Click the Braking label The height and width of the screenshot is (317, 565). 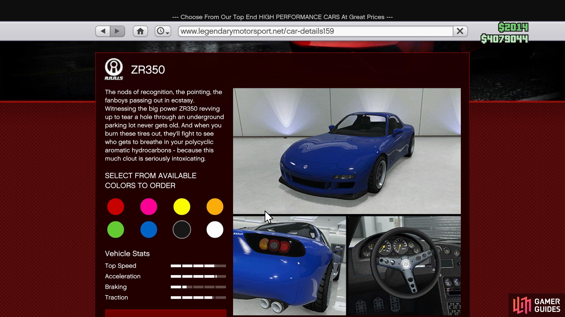coord(116,287)
